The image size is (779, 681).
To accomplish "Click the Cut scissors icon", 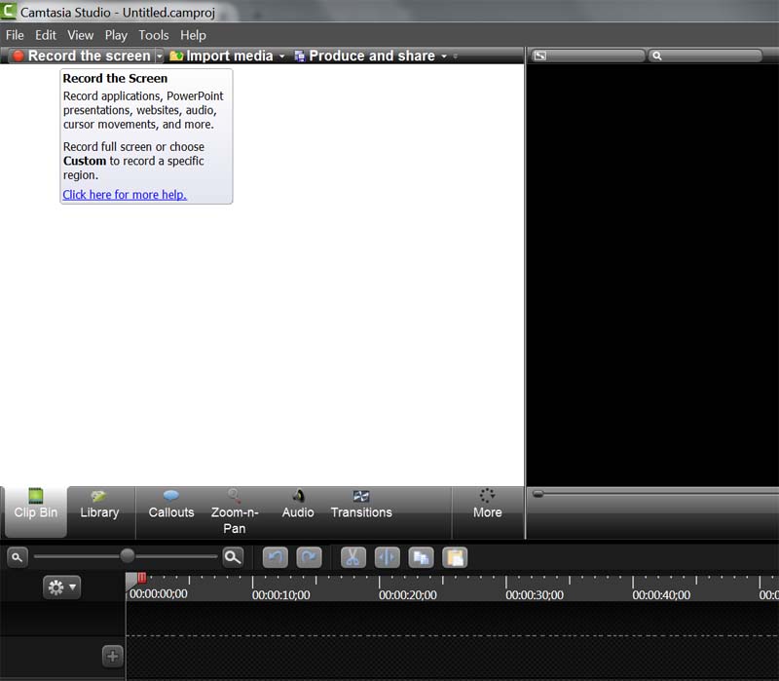I will tap(353, 557).
